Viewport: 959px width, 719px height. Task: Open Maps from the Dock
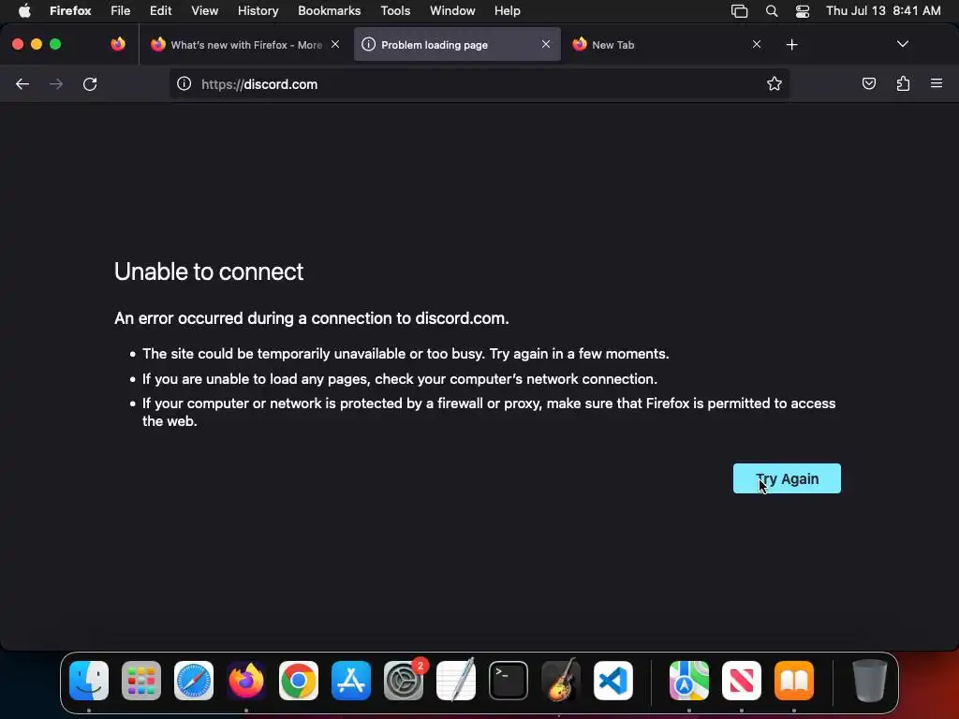(689, 681)
